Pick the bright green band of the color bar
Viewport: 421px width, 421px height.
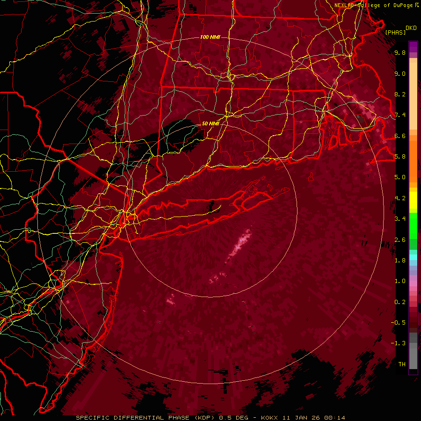coord(413,226)
